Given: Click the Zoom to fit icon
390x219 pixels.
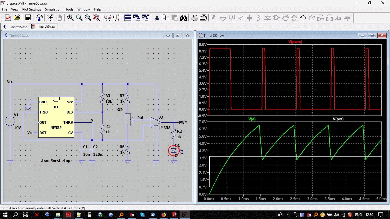Looking at the screenshot, I should tap(97, 18).
